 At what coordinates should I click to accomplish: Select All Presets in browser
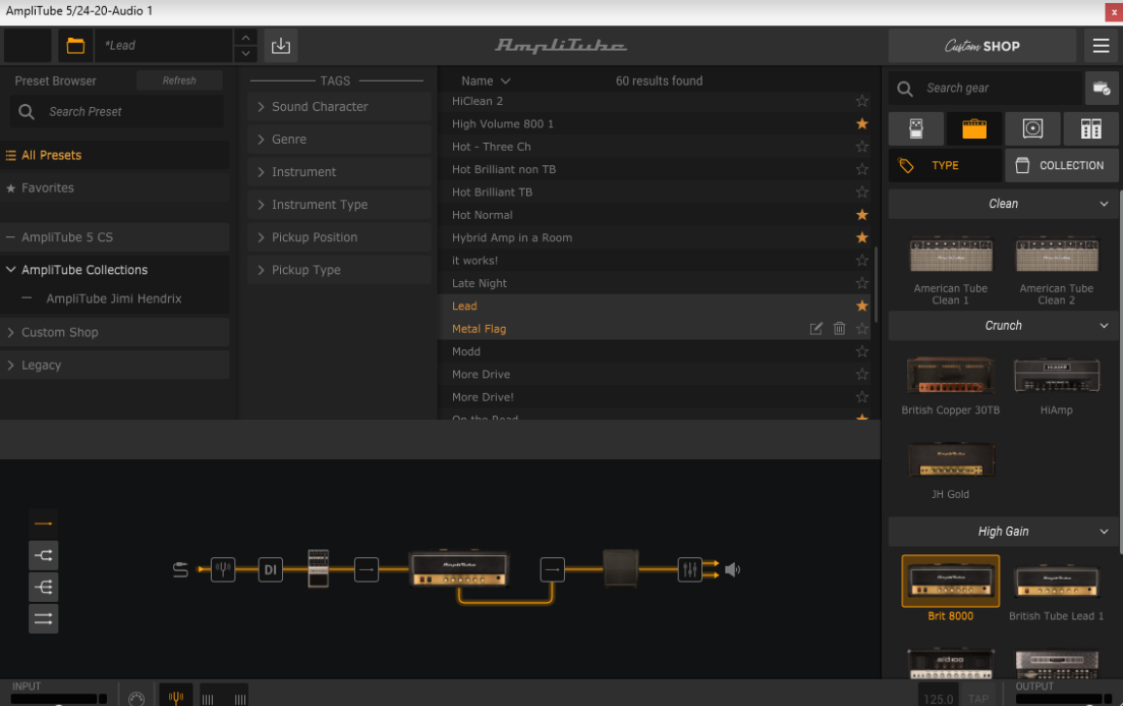point(116,156)
